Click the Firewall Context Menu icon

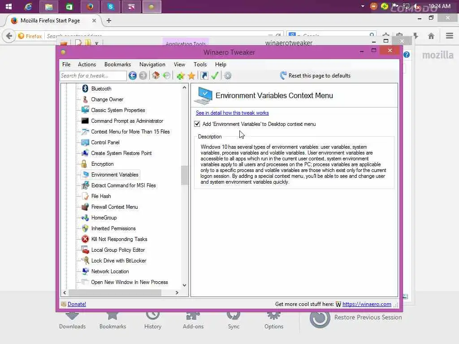click(x=85, y=207)
